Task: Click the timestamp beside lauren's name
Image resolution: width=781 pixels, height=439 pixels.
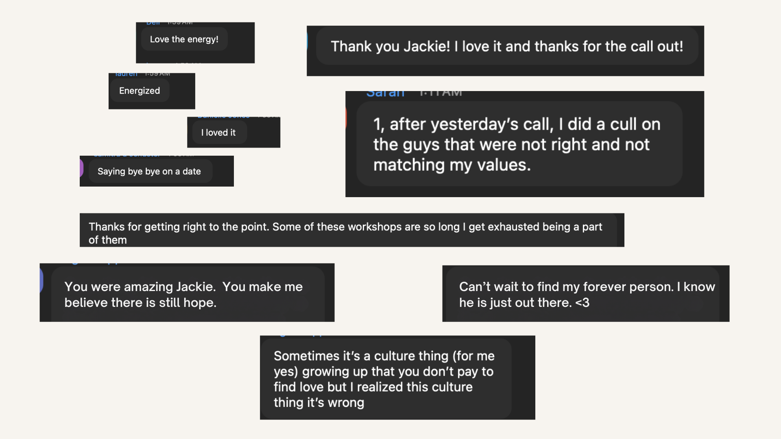Action: tap(157, 74)
